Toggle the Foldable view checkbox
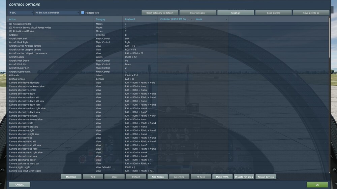This screenshot has height=189, width=337. pos(83,13)
